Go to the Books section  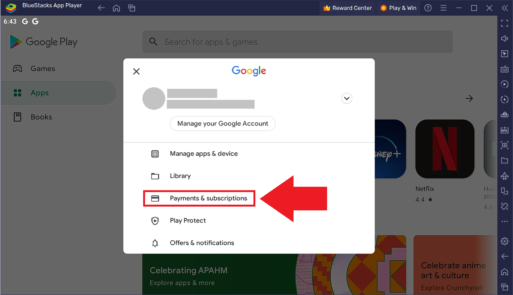tap(58, 117)
